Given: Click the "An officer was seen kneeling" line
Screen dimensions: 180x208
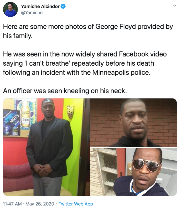Looking at the screenshot, I should coord(65,91).
